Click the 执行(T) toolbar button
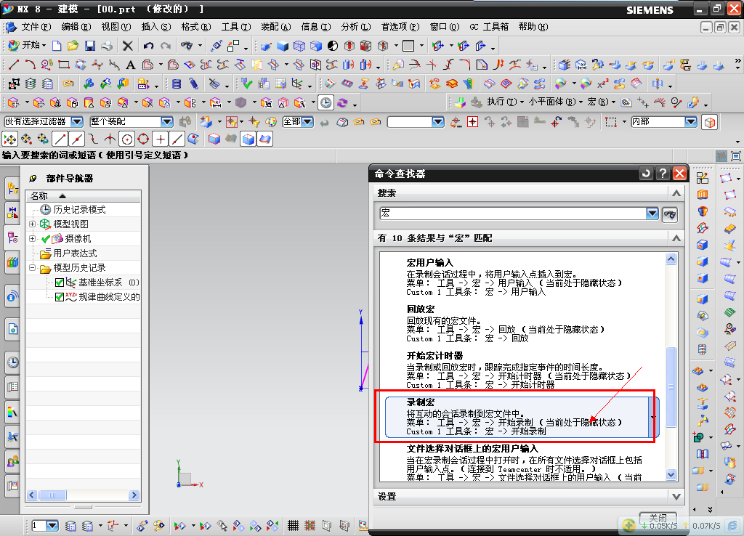Viewport: 744px width, 536px height. (x=505, y=102)
